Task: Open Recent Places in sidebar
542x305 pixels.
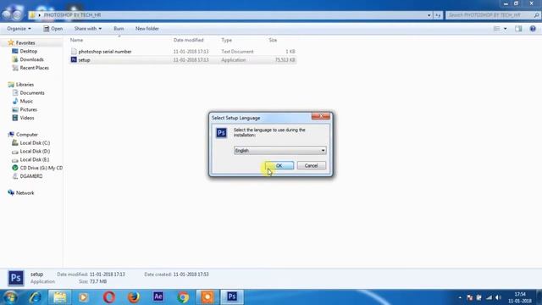Action: 34,68
